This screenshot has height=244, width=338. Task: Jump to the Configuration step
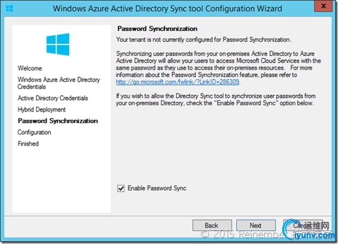pos(34,132)
